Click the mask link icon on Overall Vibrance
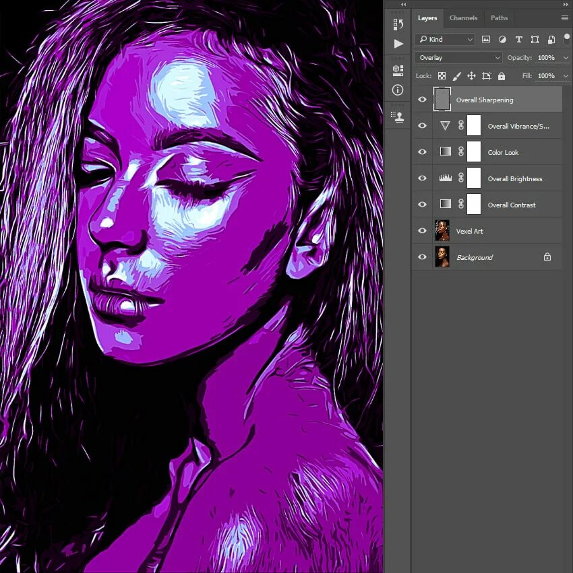Viewport: 573px width, 573px height. [460, 125]
